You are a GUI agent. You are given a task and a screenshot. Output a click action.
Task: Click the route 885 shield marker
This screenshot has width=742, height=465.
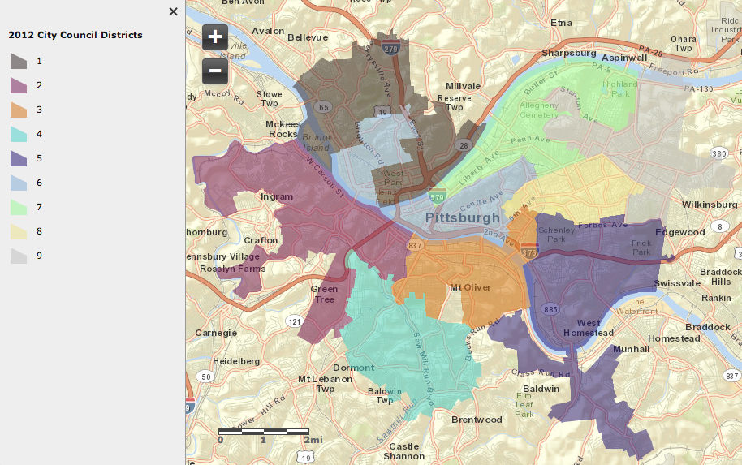tap(550, 309)
